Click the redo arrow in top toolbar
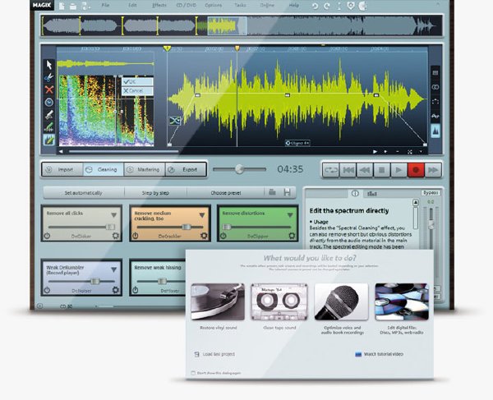The width and height of the screenshot is (493, 400). [x=327, y=6]
